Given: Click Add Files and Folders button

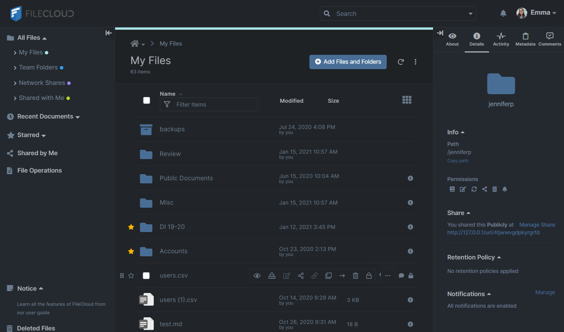Looking at the screenshot, I should pyautogui.click(x=348, y=62).
